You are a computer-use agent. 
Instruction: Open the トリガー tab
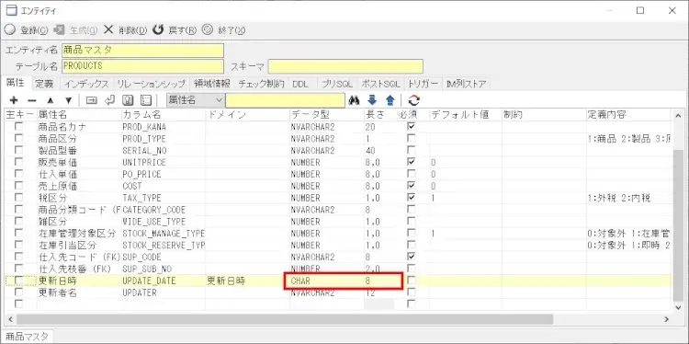tap(423, 83)
